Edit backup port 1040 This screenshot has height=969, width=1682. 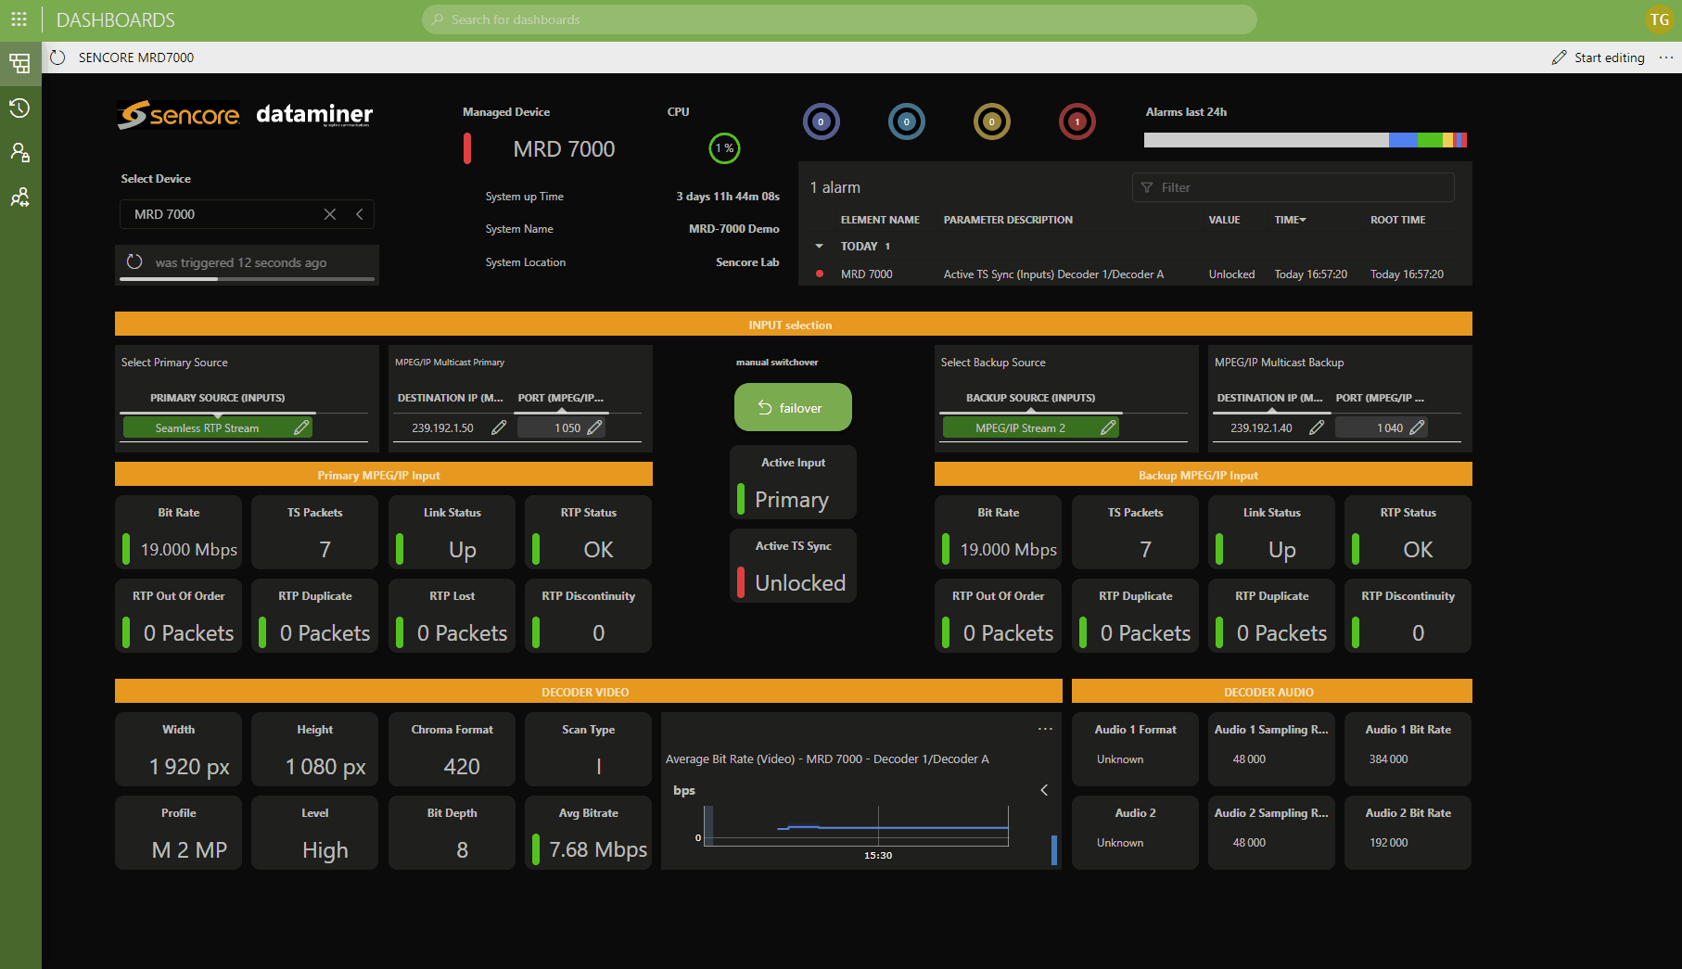(1417, 427)
